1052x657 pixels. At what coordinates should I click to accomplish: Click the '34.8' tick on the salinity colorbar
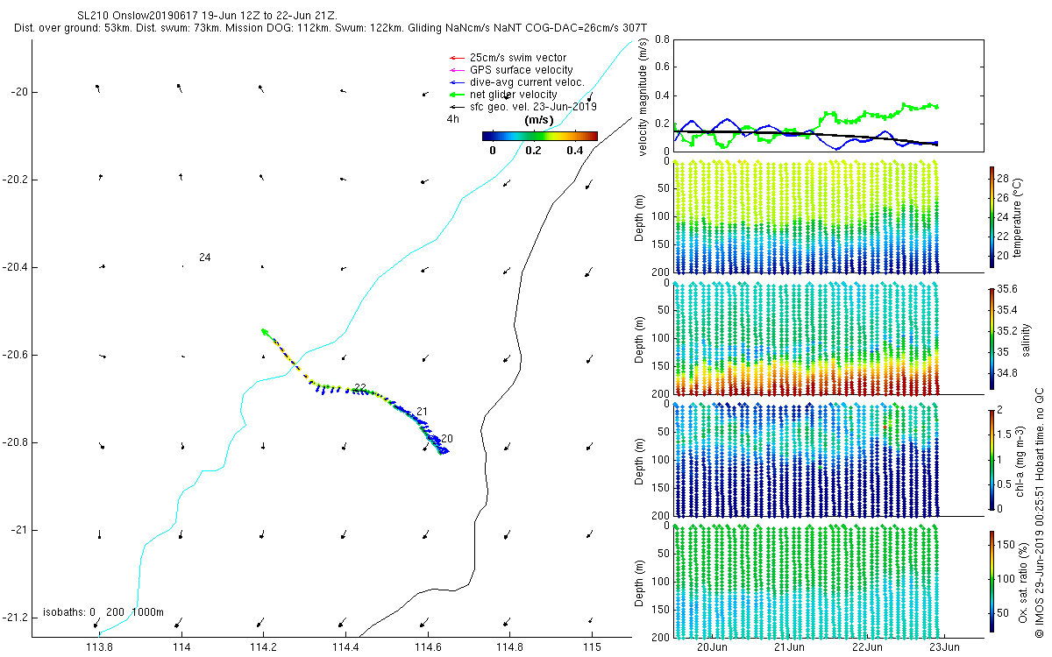point(1007,372)
